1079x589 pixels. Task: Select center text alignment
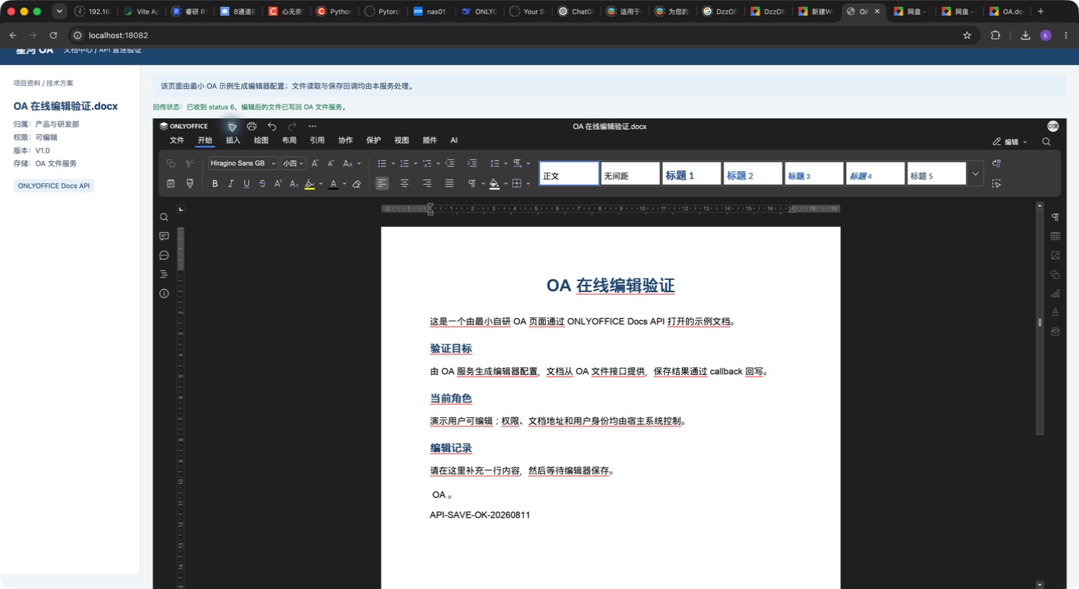[x=405, y=184]
